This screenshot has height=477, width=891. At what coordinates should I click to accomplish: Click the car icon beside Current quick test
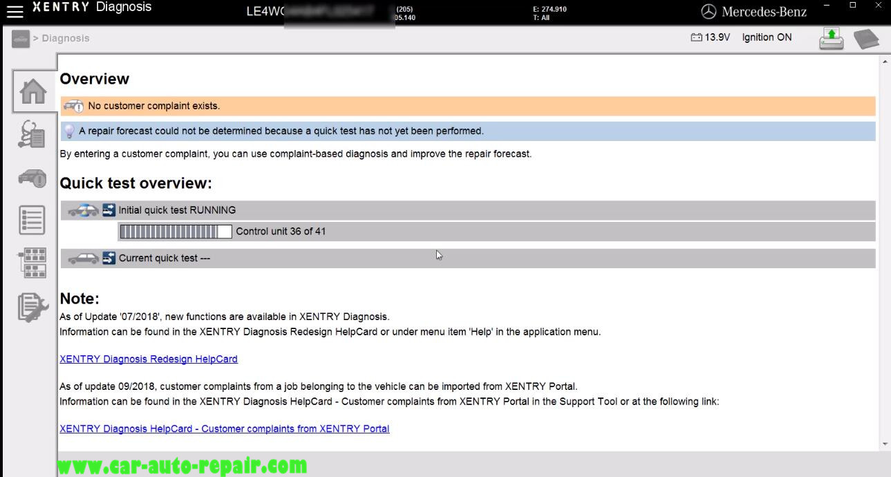pos(83,259)
